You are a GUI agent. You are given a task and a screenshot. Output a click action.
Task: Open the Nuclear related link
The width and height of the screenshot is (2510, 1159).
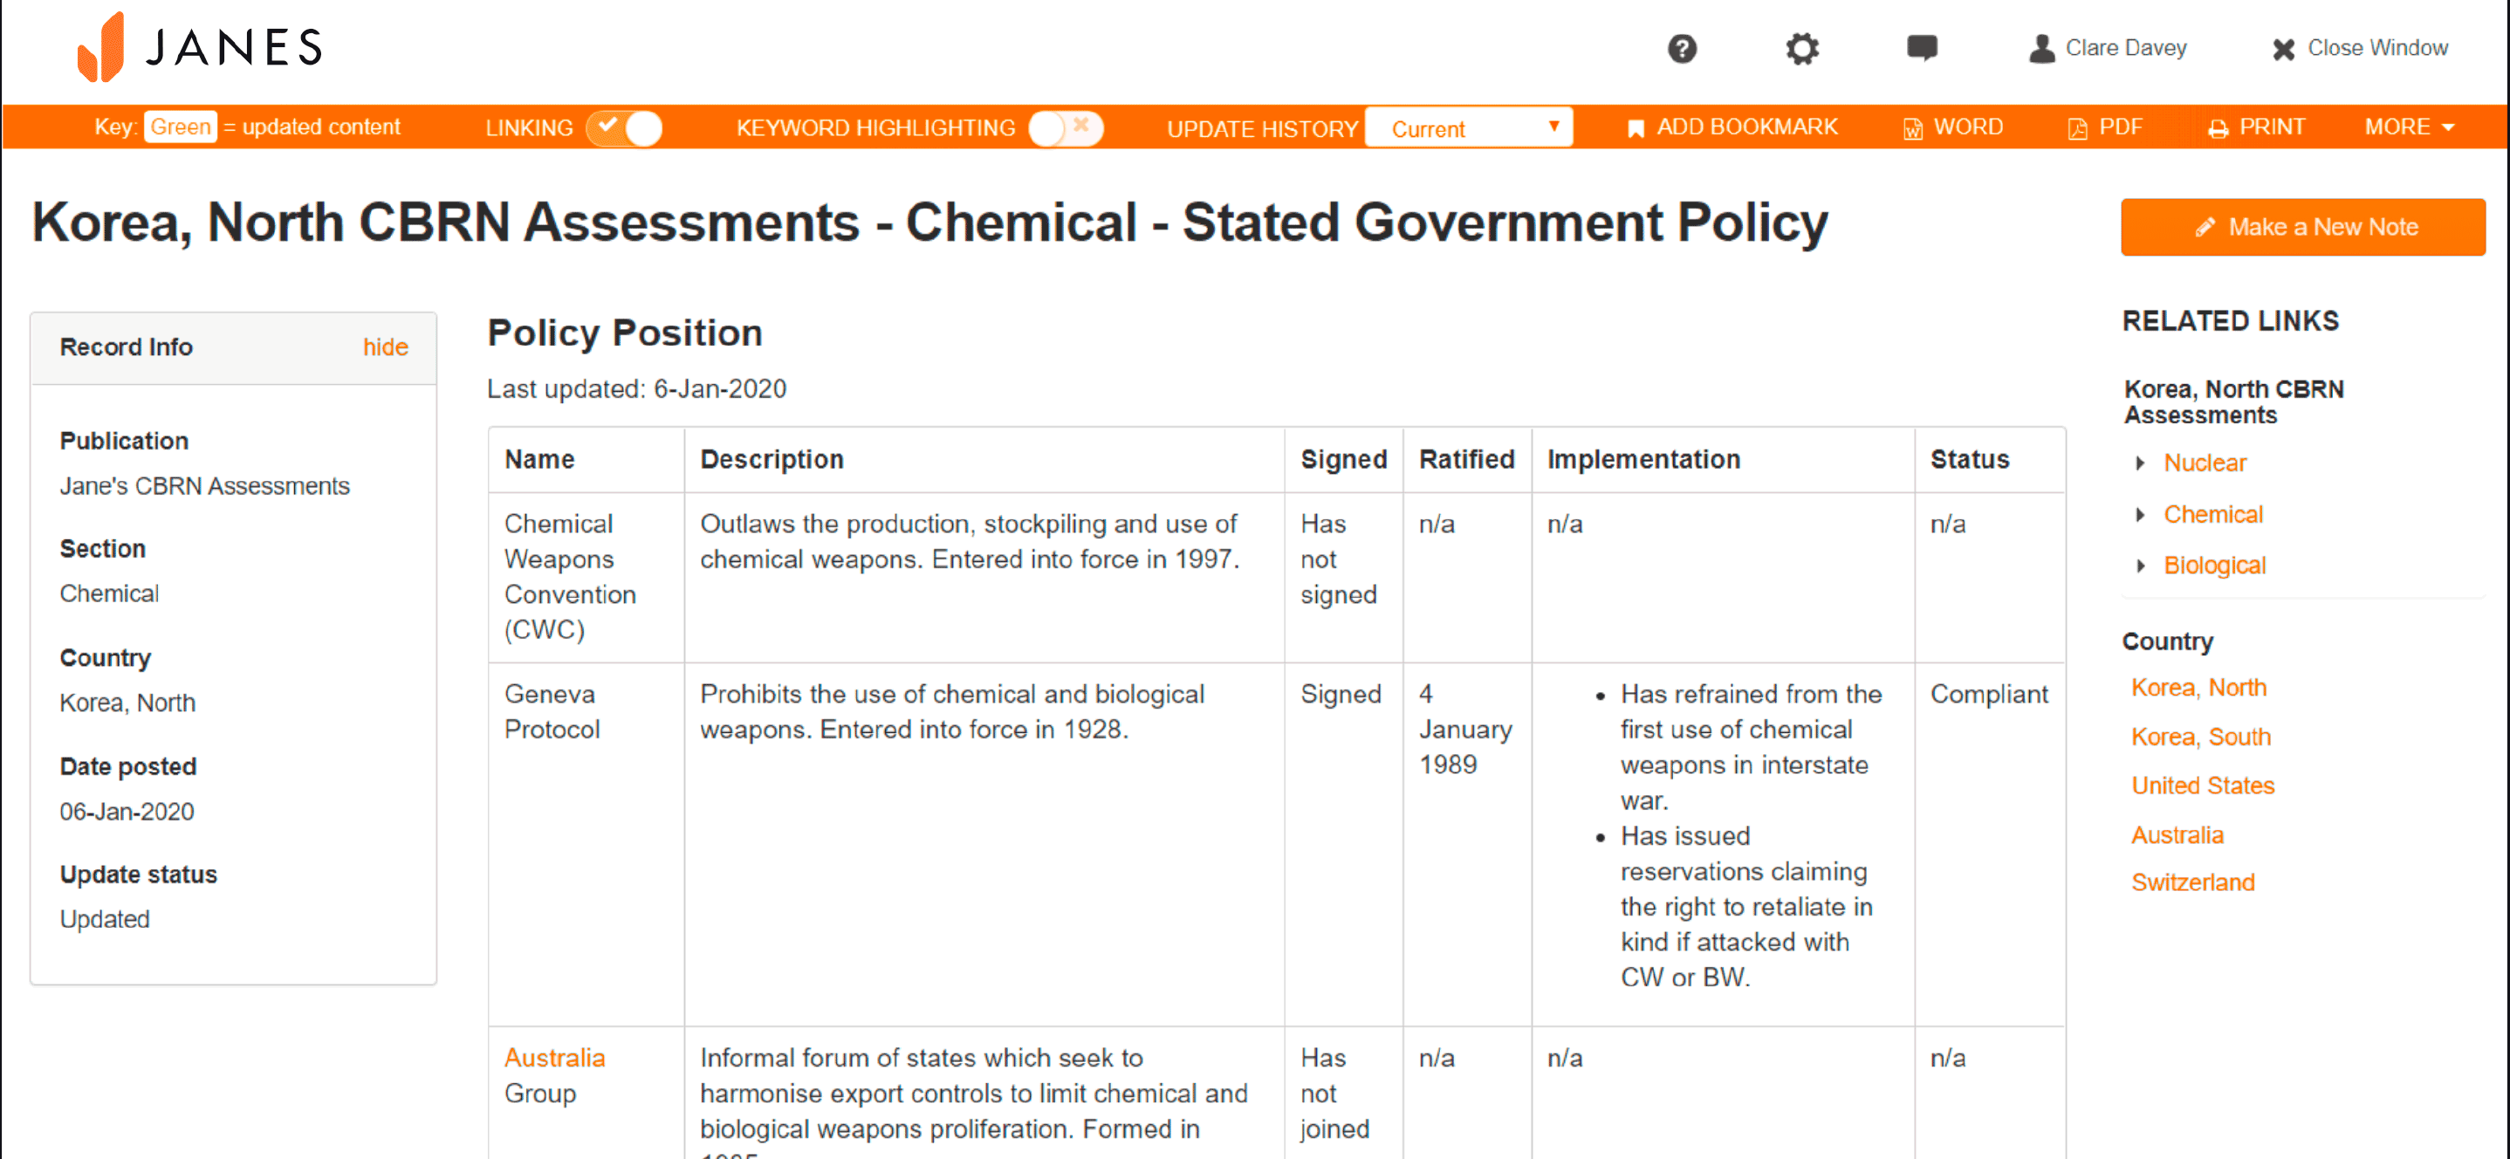point(2204,463)
